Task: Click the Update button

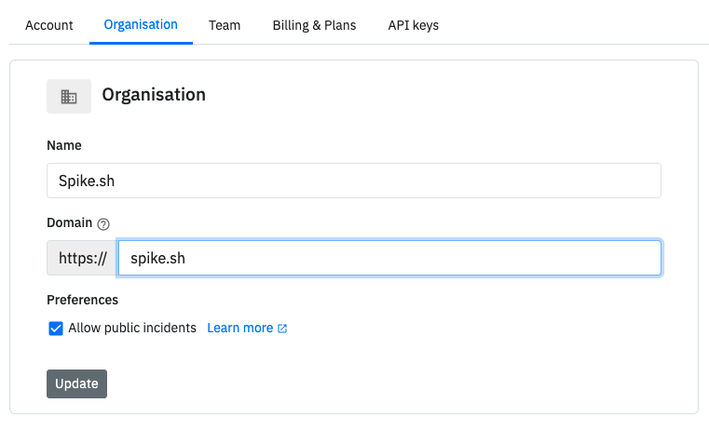Action: point(77,383)
